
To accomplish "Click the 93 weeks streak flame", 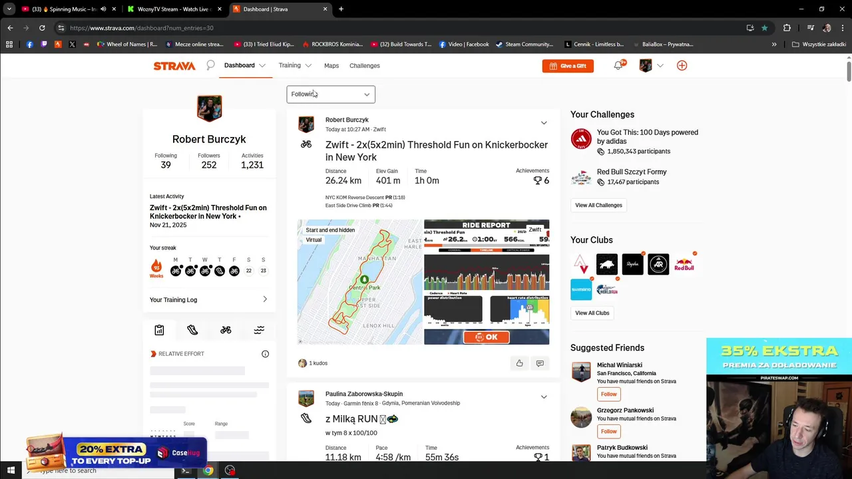I will point(156,268).
